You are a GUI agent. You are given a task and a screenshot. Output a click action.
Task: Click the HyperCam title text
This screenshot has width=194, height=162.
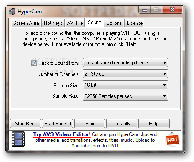pos(30,12)
